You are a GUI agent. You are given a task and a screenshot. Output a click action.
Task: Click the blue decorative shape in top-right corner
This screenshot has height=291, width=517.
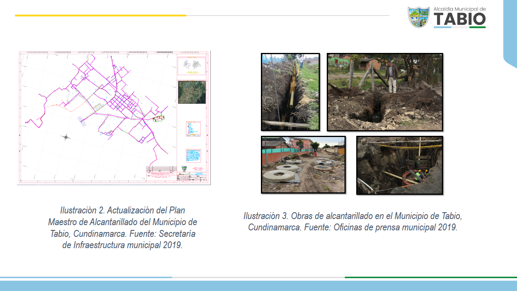click(x=511, y=32)
